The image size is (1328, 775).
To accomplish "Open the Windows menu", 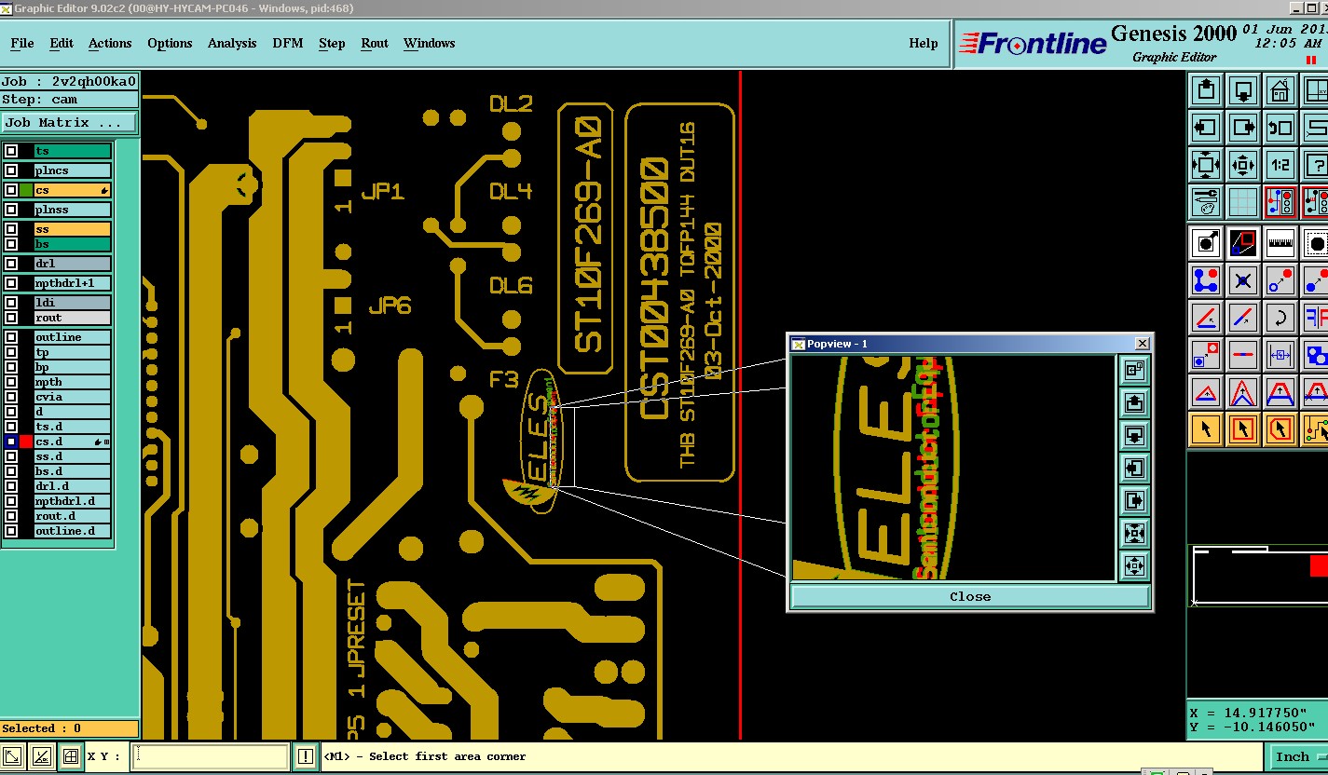I will tap(429, 43).
